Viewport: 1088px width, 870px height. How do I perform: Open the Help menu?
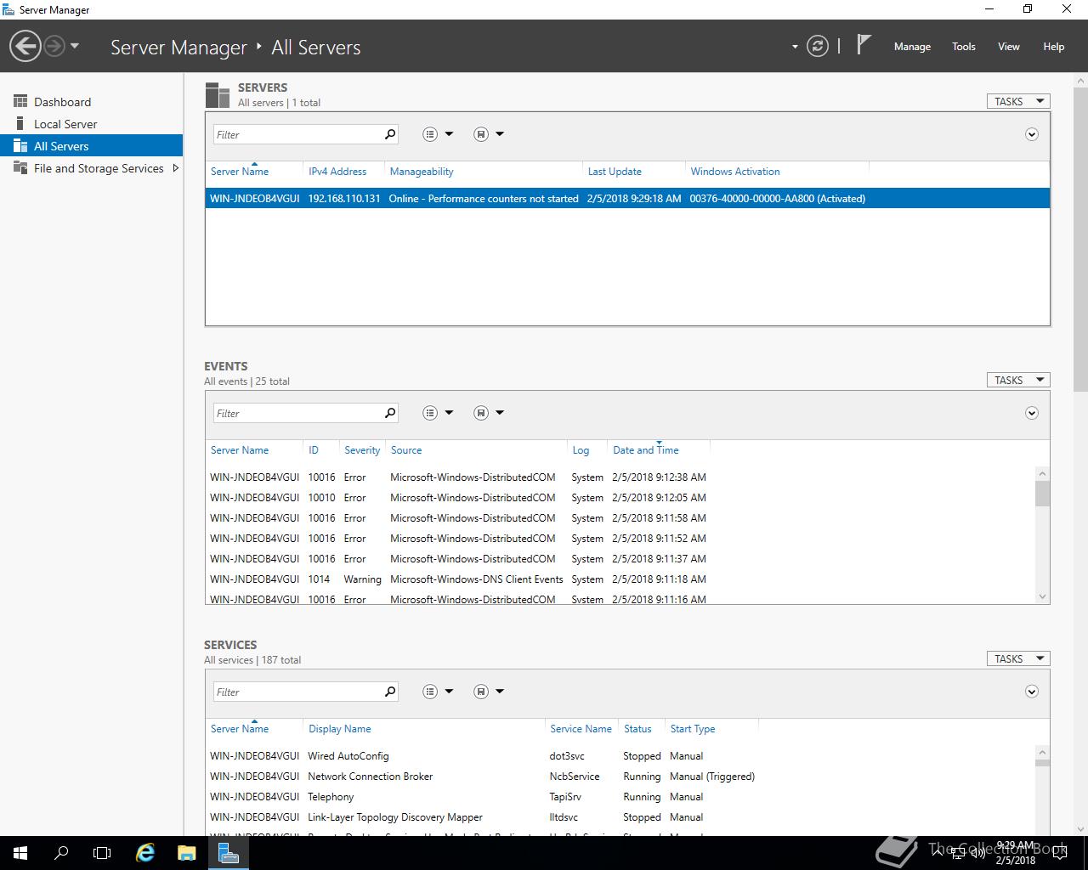(1054, 47)
